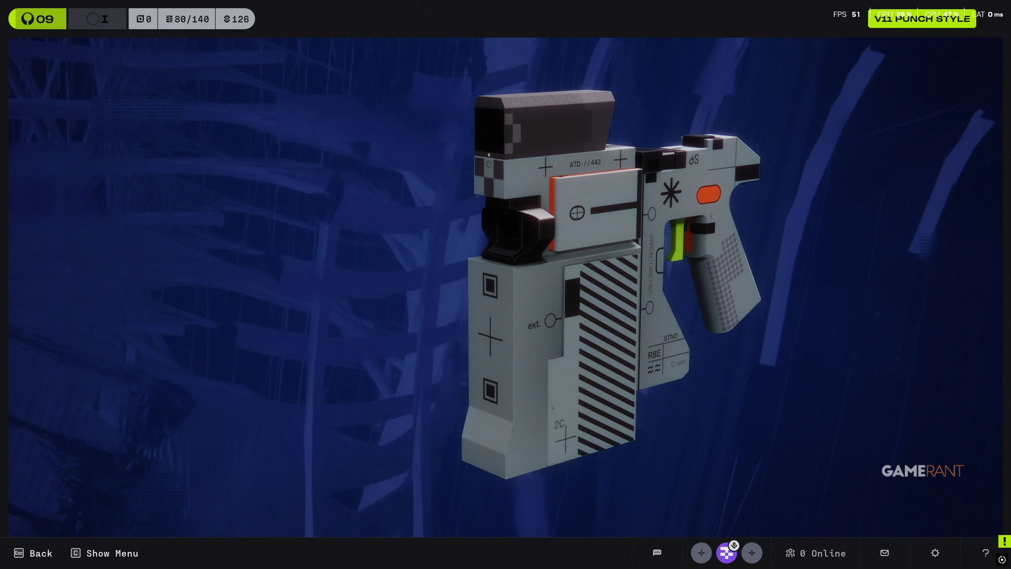Viewport: 1011px width, 569px height.
Task: Click the square currency counter showing 0
Action: pos(144,19)
